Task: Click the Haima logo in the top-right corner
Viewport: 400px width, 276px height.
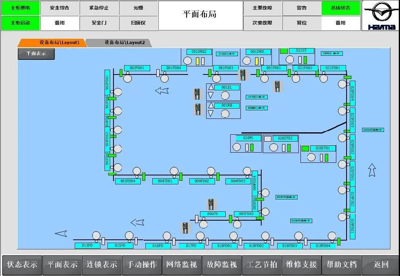Action: click(x=381, y=15)
